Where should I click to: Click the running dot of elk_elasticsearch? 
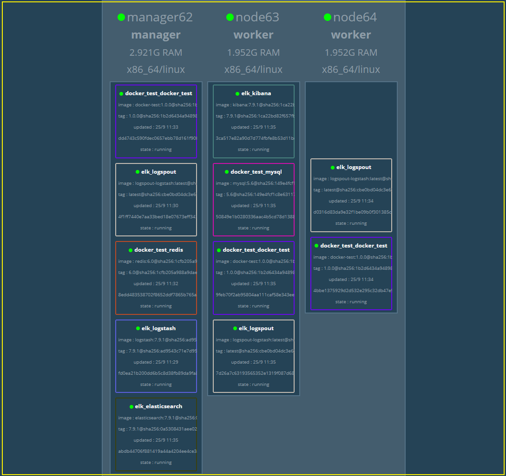131,407
